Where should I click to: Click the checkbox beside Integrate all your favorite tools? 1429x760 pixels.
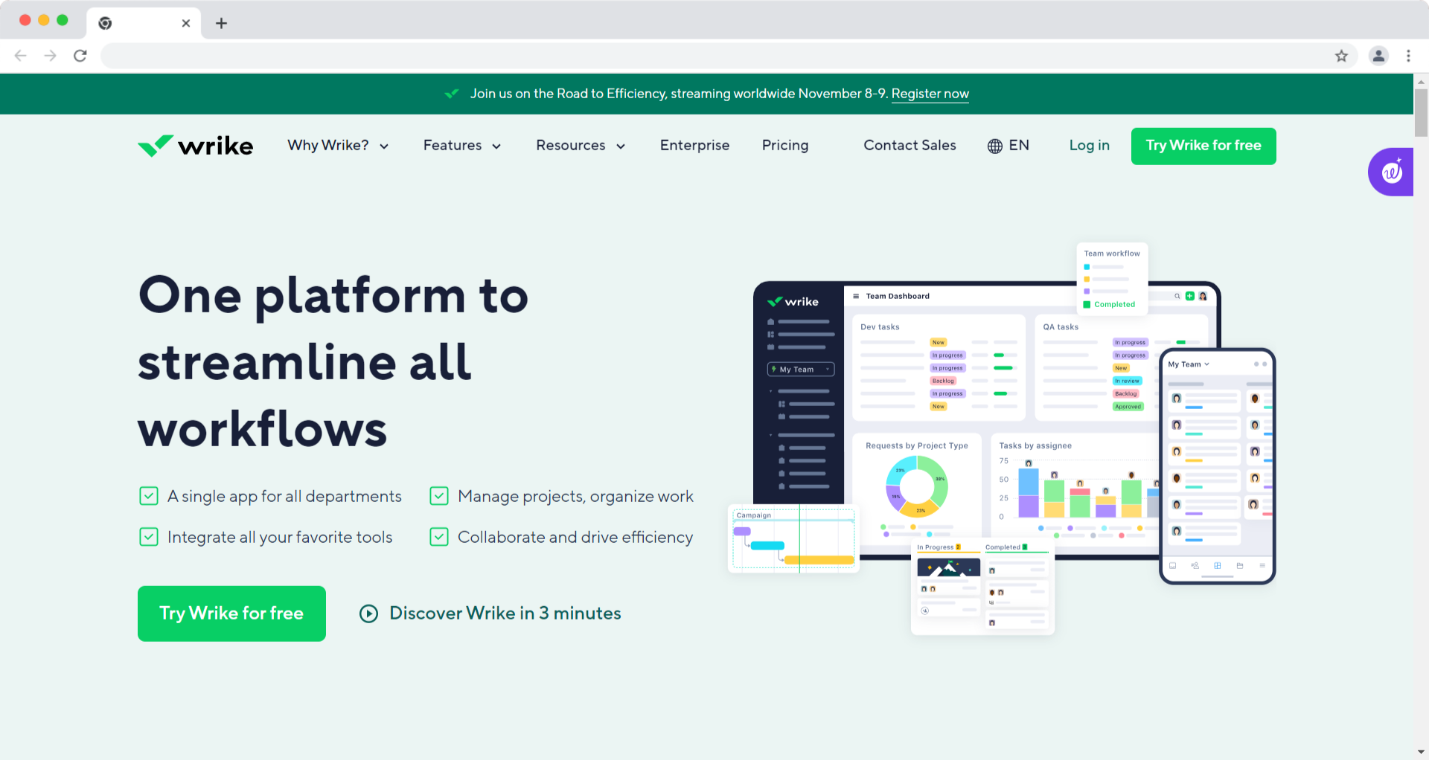tap(149, 537)
